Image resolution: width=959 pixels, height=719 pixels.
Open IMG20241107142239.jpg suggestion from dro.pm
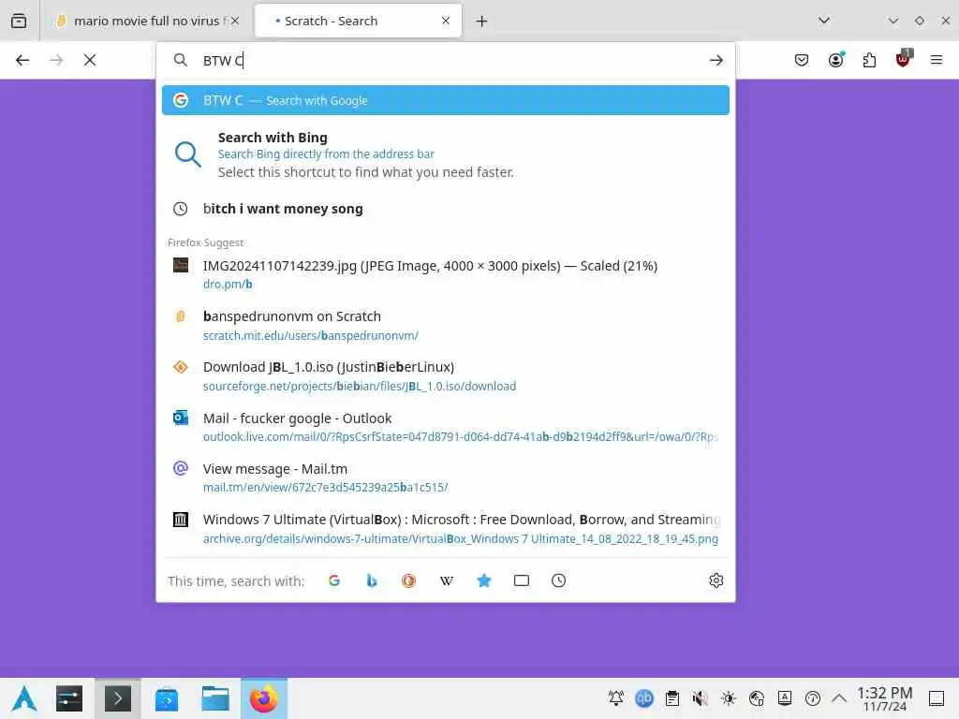[x=445, y=274]
